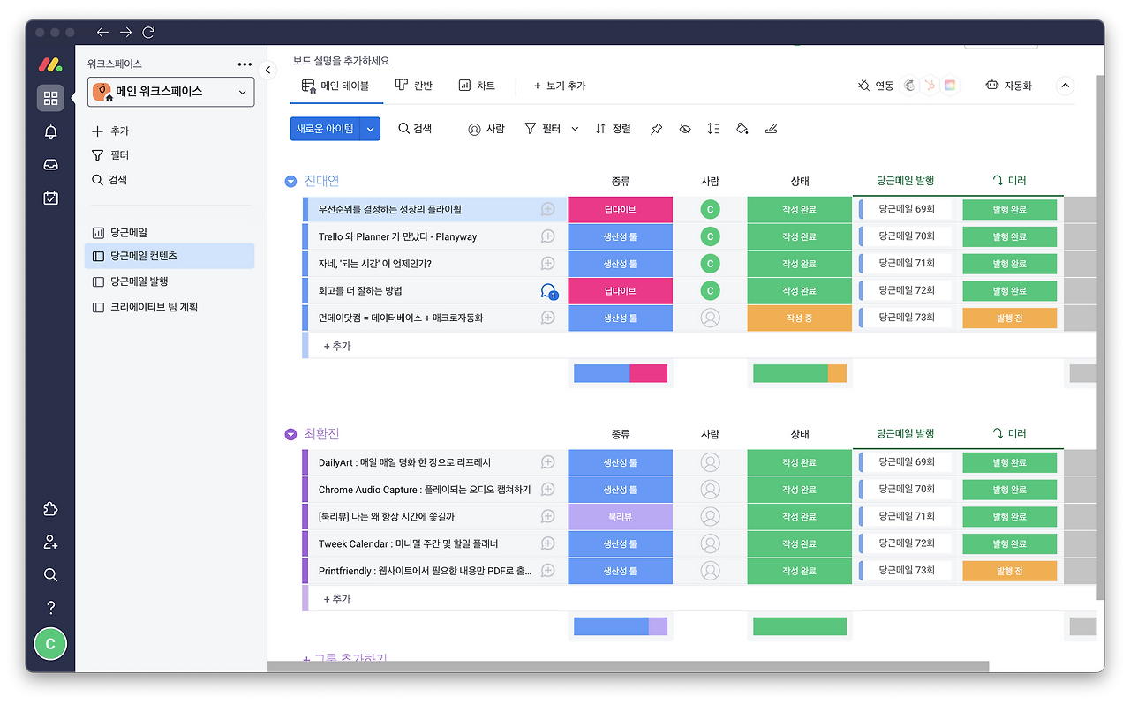
Task: Open the chevron next to toolbar 필터
Action: 575,129
